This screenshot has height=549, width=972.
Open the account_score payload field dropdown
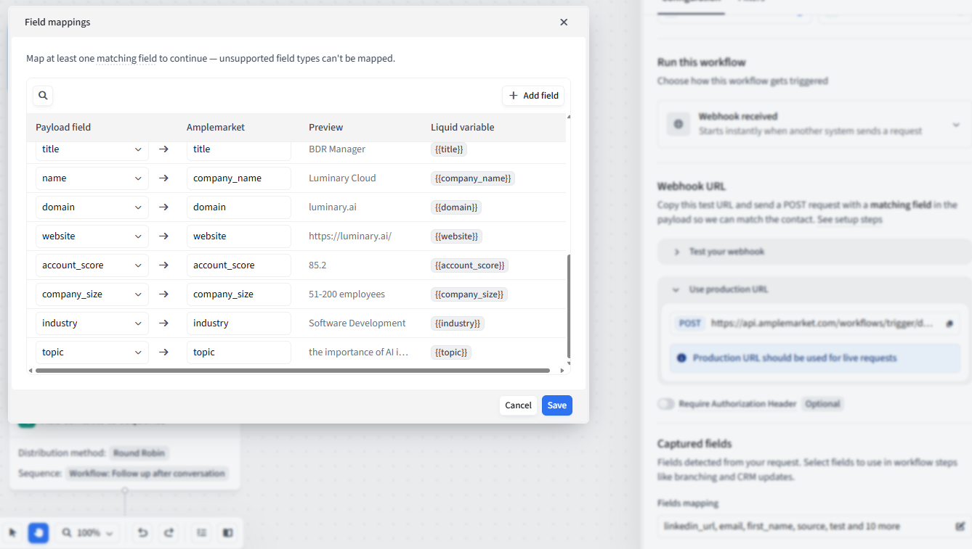point(92,265)
